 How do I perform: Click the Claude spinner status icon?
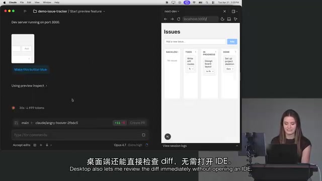point(14,108)
